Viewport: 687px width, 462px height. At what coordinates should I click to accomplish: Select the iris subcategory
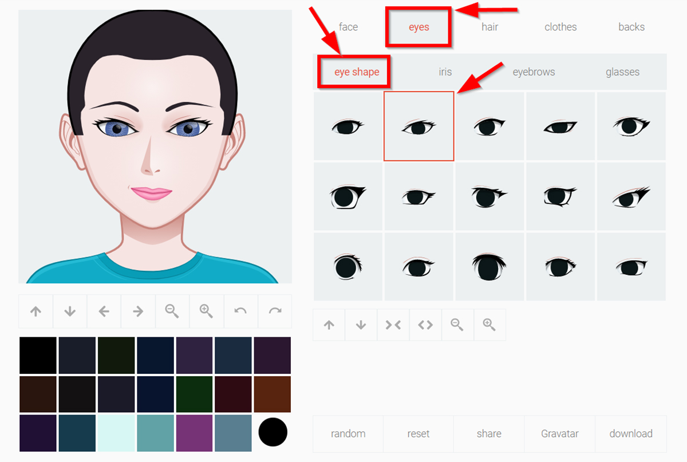click(445, 72)
